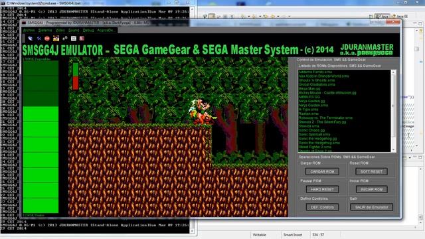Click Open Perspective icon in Eclipse
The width and height of the screenshot is (425, 239).
(x=371, y=17)
